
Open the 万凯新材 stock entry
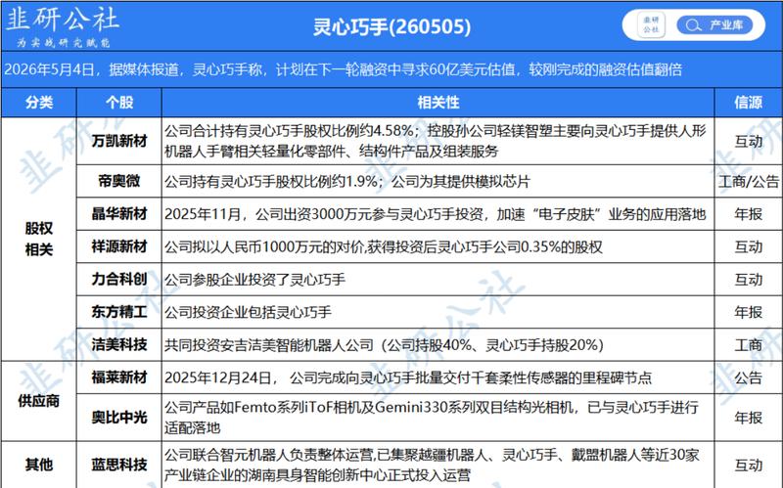118,141
